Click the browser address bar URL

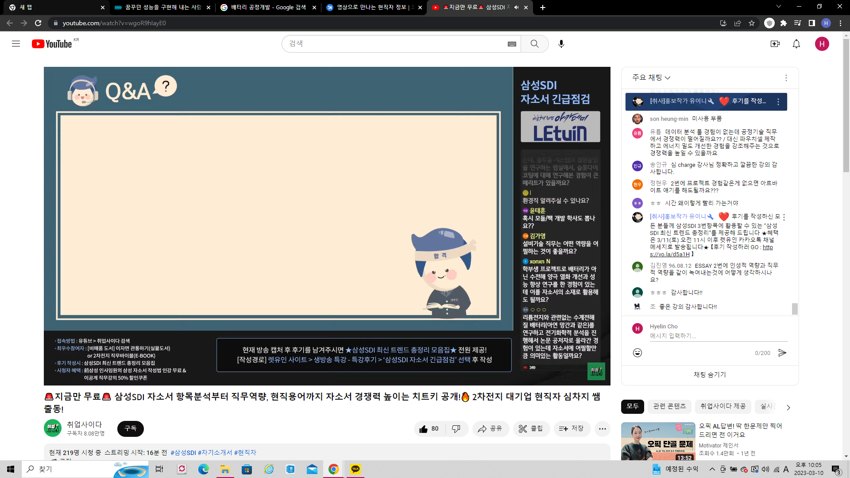tap(114, 23)
